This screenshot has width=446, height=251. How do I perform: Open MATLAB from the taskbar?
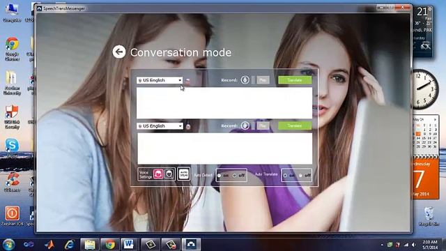coord(49,245)
